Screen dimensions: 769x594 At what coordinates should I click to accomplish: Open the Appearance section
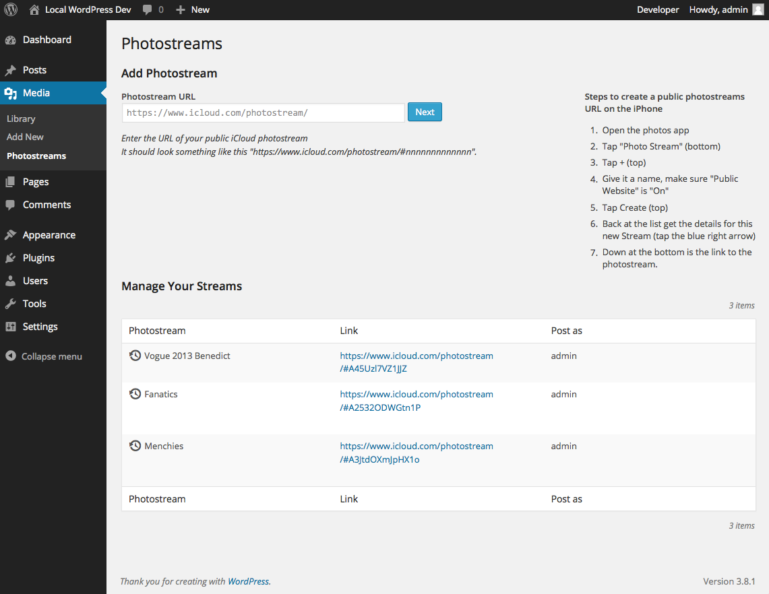(x=49, y=235)
